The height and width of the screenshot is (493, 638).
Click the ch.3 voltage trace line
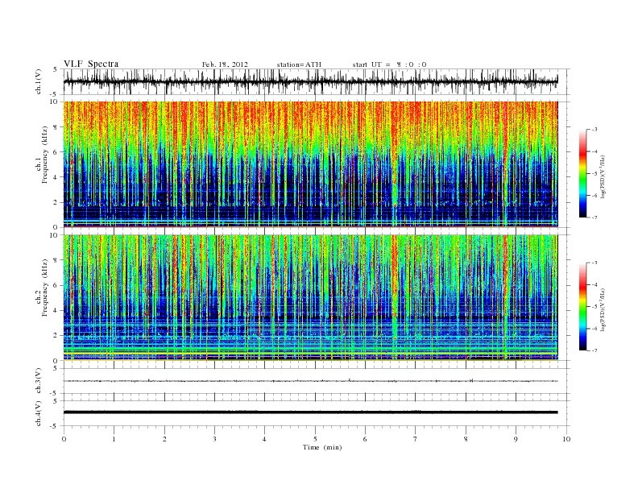[311, 381]
